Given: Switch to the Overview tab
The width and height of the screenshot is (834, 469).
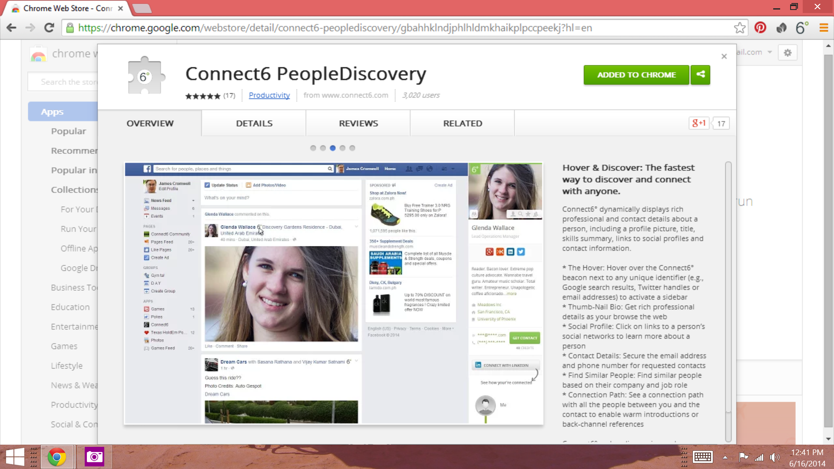Looking at the screenshot, I should point(150,123).
